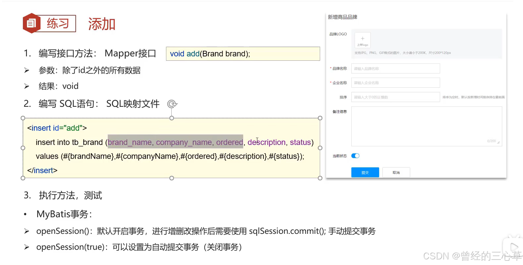Click the red 添加 heading
The width and height of the screenshot is (523, 265).
[x=102, y=24]
